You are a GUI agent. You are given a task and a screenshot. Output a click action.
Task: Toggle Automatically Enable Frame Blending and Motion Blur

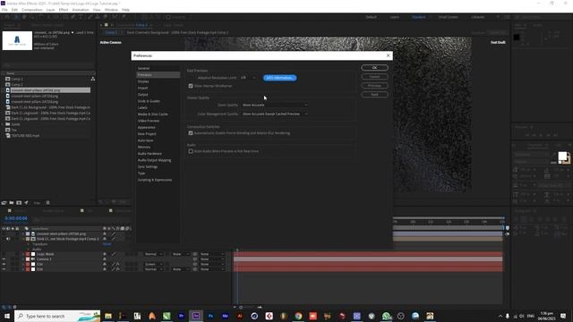(191, 133)
